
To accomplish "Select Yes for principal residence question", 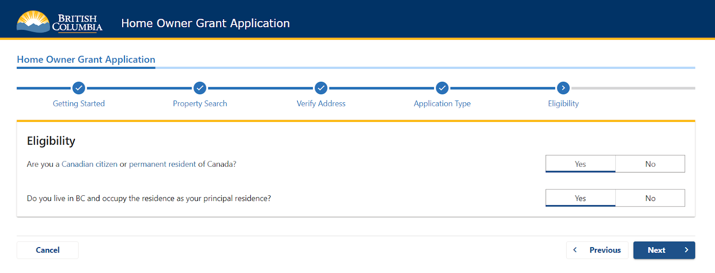I will (x=580, y=198).
